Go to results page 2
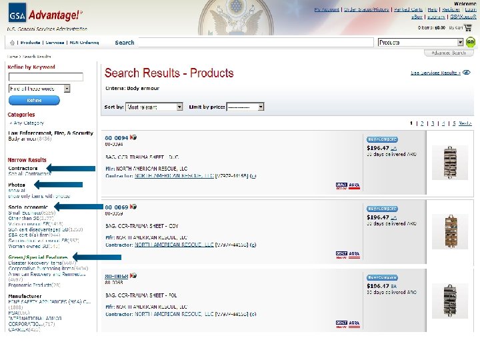480x360 pixels. [x=422, y=123]
